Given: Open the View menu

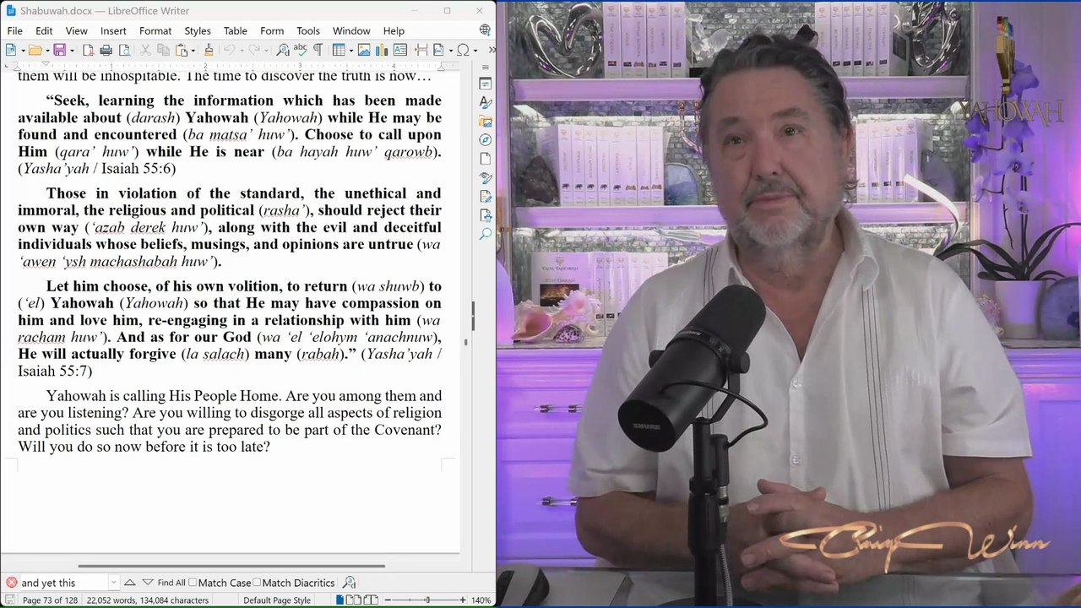Looking at the screenshot, I should 76,30.
